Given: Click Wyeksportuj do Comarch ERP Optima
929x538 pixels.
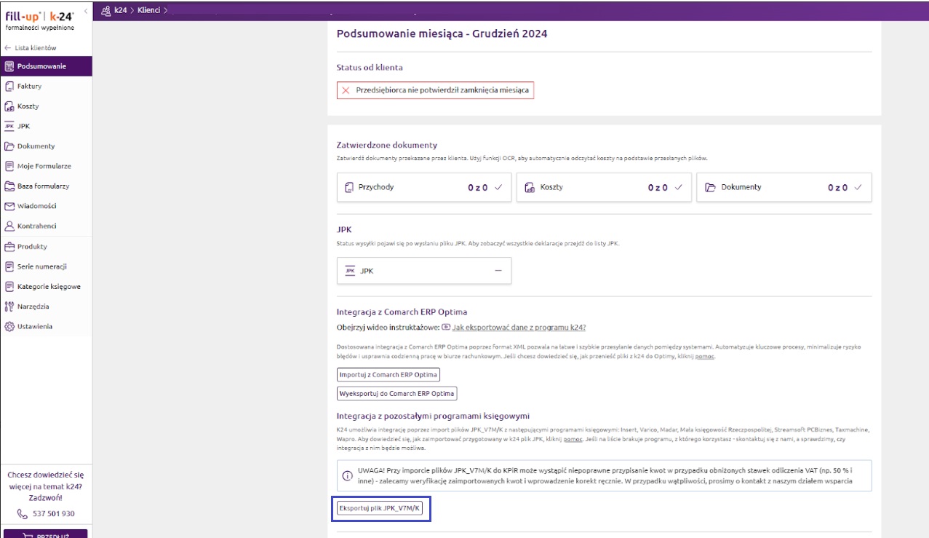Looking at the screenshot, I should [397, 394].
